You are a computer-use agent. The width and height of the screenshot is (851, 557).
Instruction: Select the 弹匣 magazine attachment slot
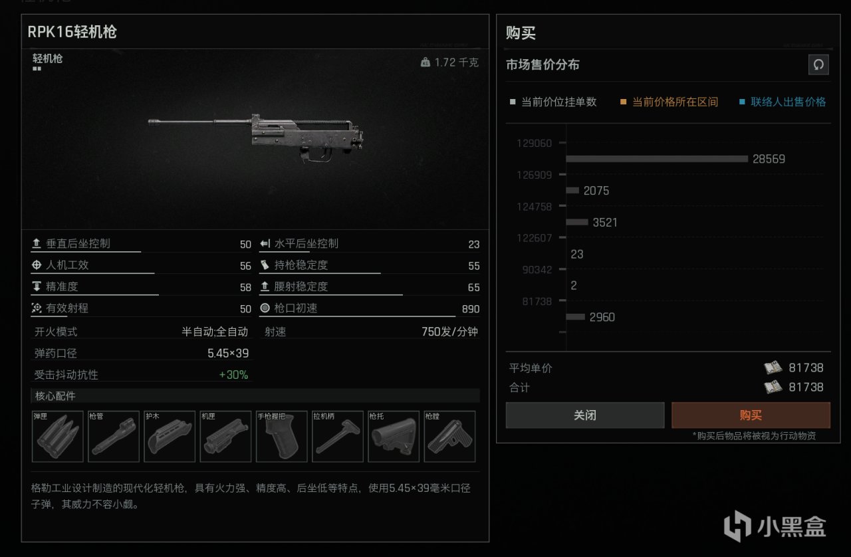[58, 436]
